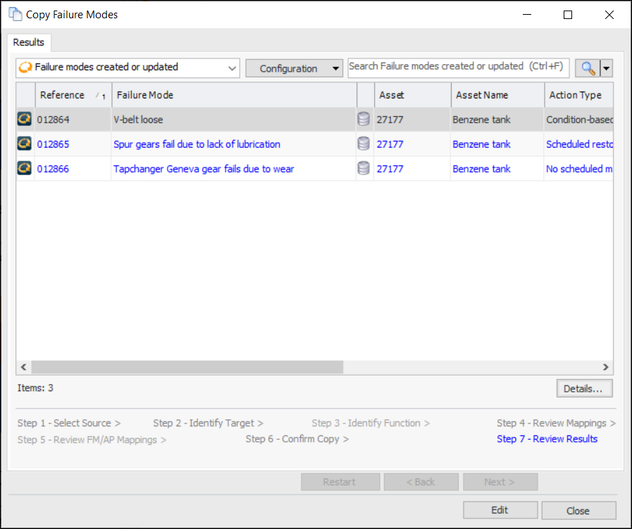Focus the Search Failure modes input field
Viewport: 632px width, 529px height.
(x=458, y=67)
